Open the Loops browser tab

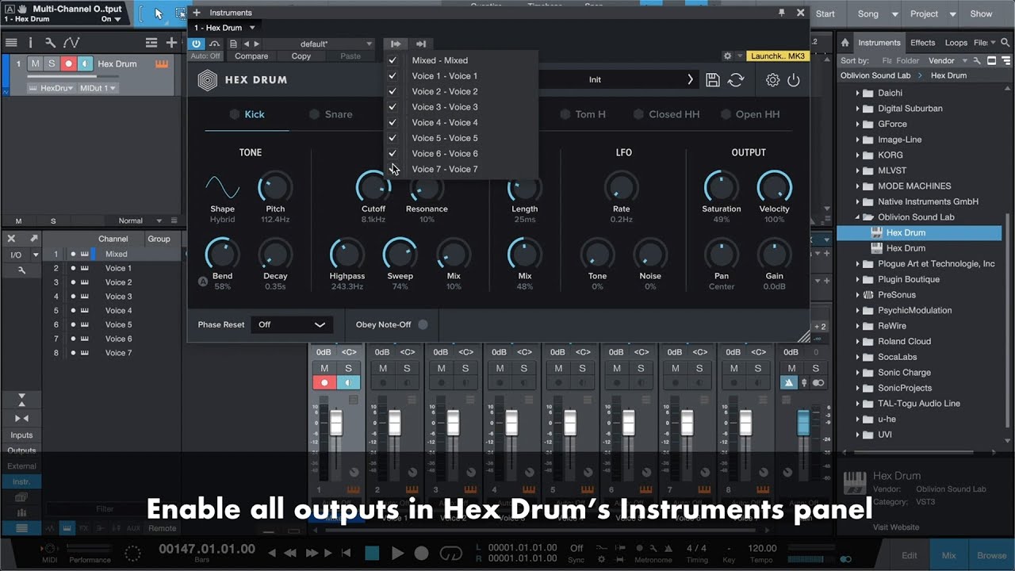pyautogui.click(x=956, y=43)
